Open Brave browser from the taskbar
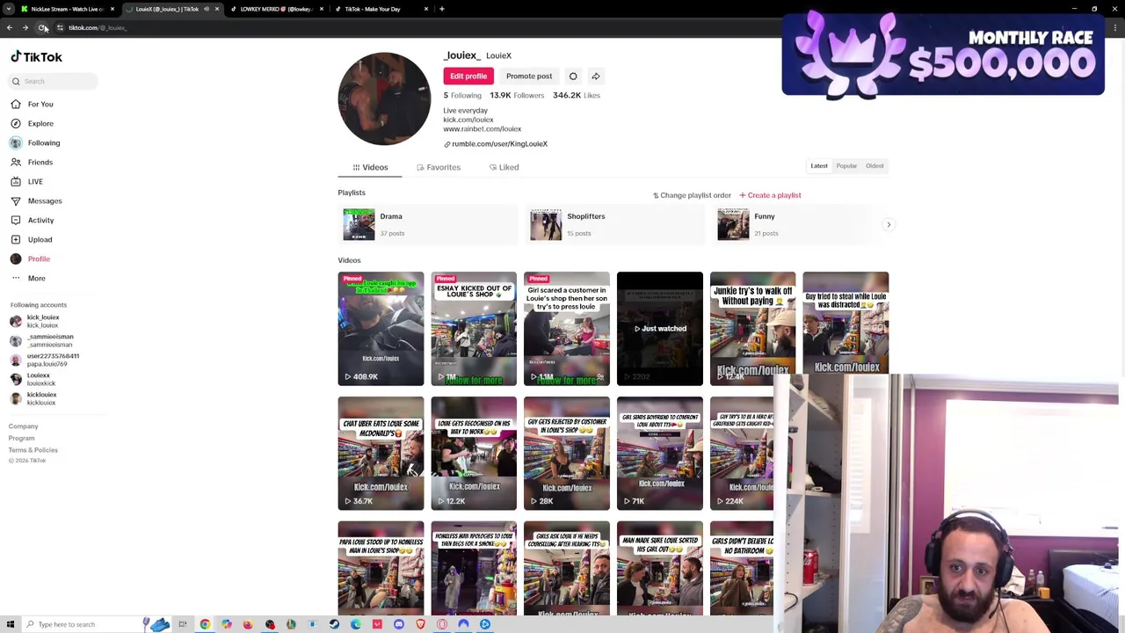Viewport: 1125px width, 633px height. 420,624
